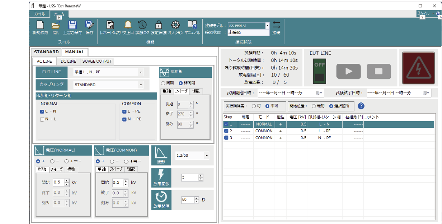The width and height of the screenshot is (442, 224).
Task: Switch to the STANDARD tab
Action: [46, 52]
